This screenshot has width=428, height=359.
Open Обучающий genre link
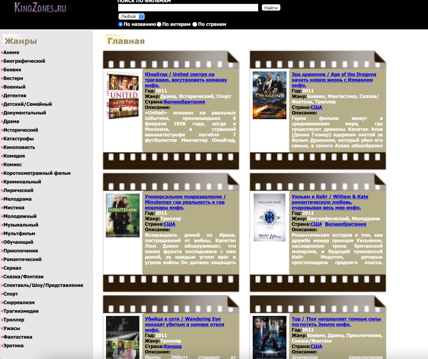pyautogui.click(x=18, y=242)
